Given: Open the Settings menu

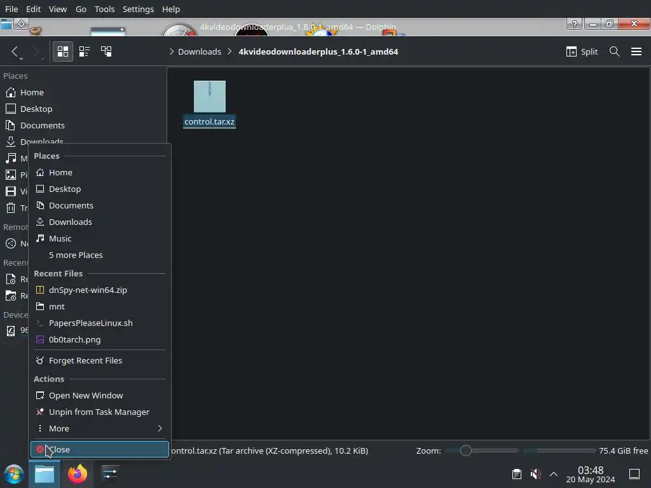Looking at the screenshot, I should [138, 9].
